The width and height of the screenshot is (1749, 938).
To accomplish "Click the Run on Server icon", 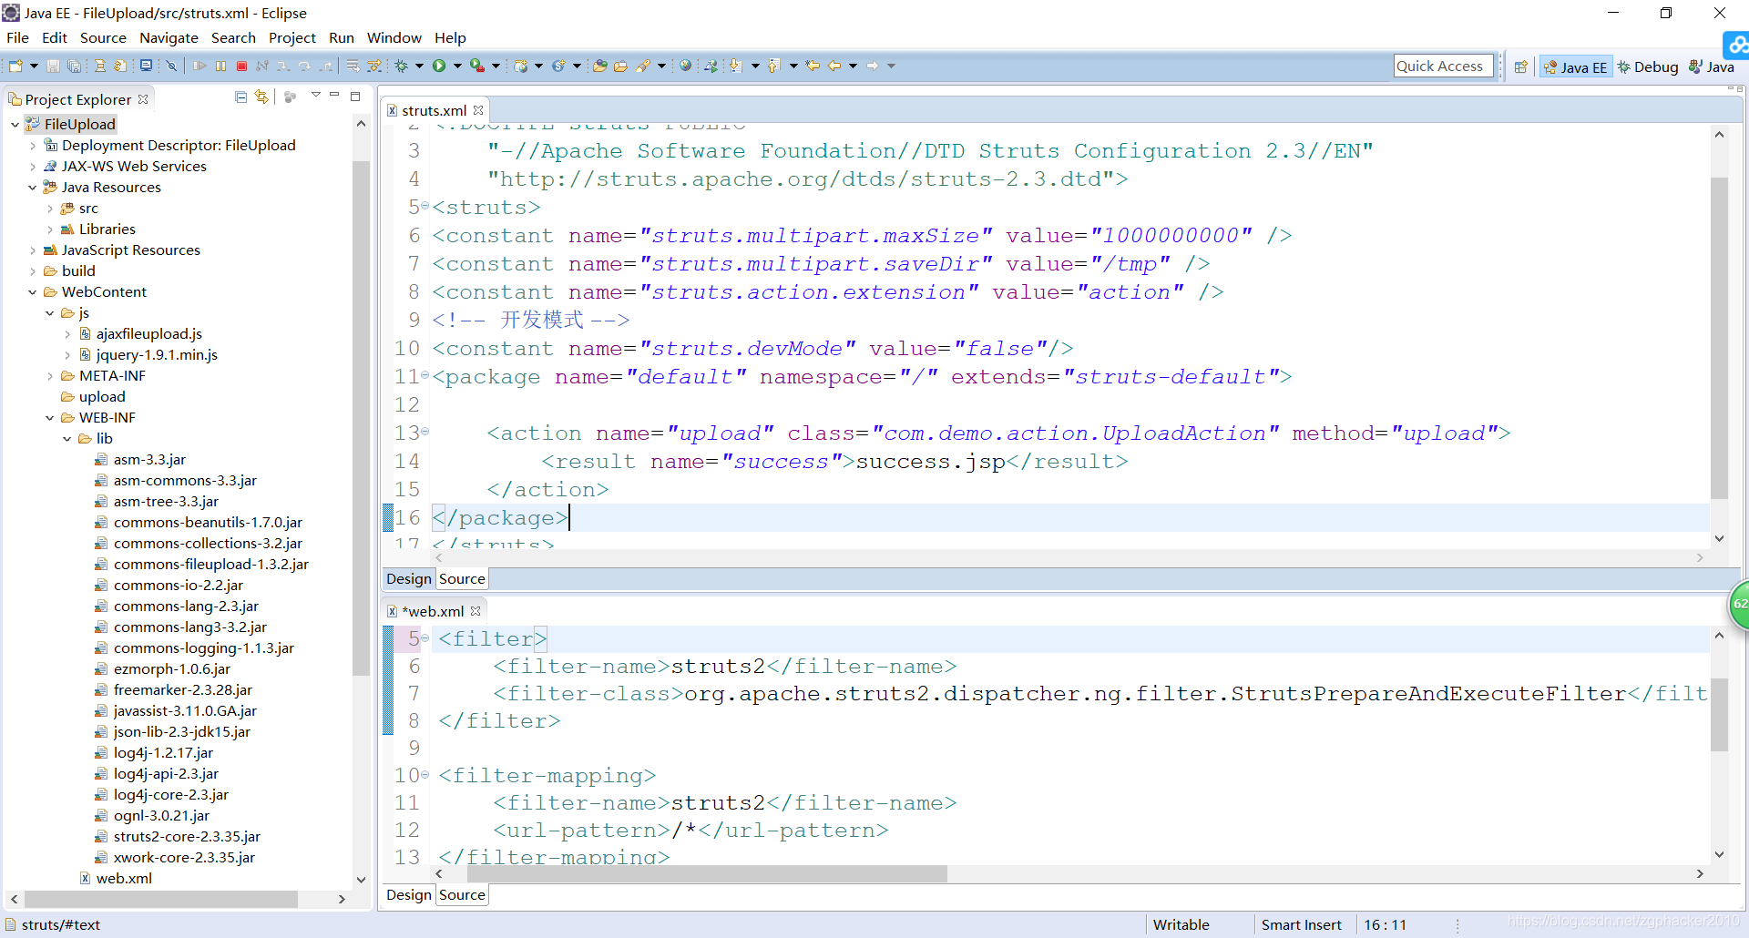I will [476, 66].
